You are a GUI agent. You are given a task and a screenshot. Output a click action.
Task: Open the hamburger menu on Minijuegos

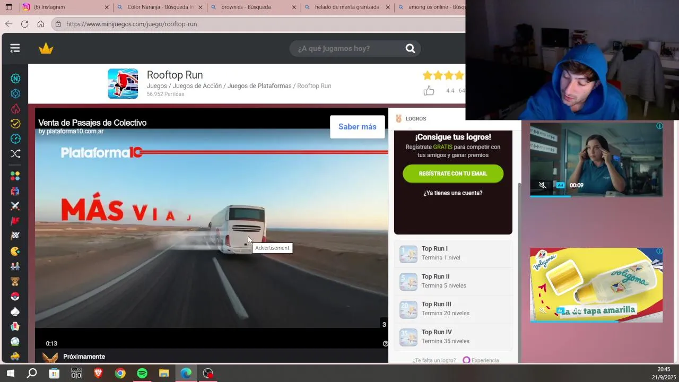click(15, 48)
